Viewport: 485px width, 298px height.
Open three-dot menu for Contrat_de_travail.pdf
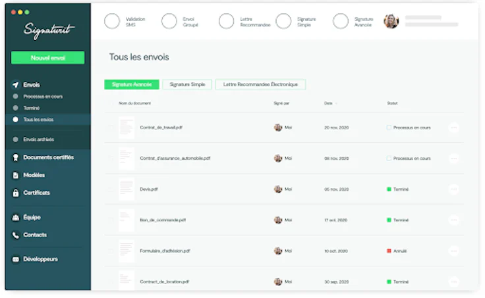click(x=454, y=127)
